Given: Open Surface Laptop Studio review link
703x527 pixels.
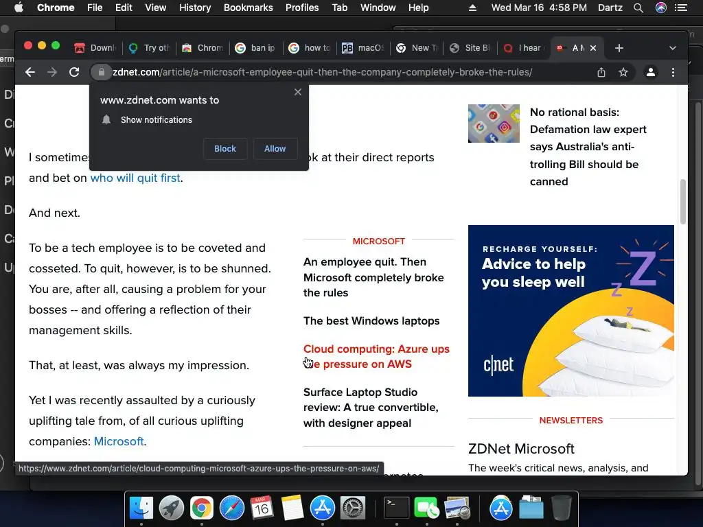Looking at the screenshot, I should coord(371,408).
